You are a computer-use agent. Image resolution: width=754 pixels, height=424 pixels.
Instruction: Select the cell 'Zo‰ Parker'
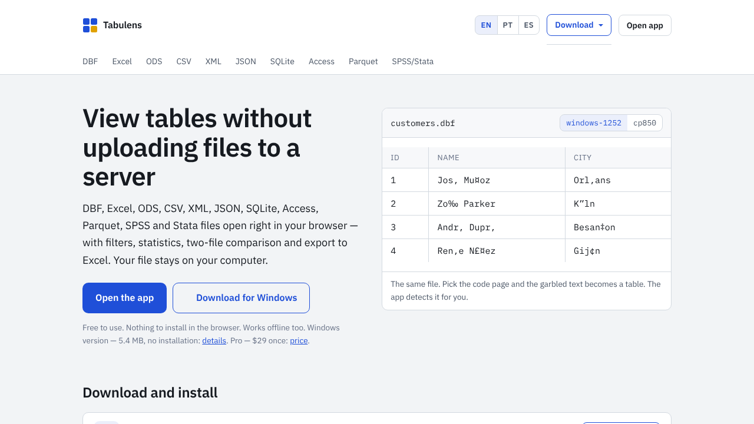pos(497,204)
